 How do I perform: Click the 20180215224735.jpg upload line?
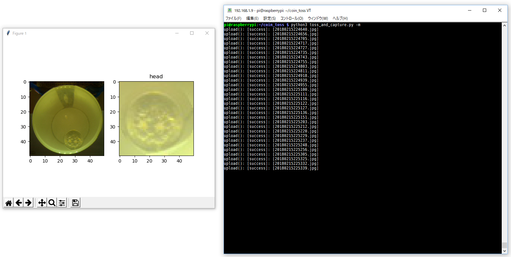(271, 53)
